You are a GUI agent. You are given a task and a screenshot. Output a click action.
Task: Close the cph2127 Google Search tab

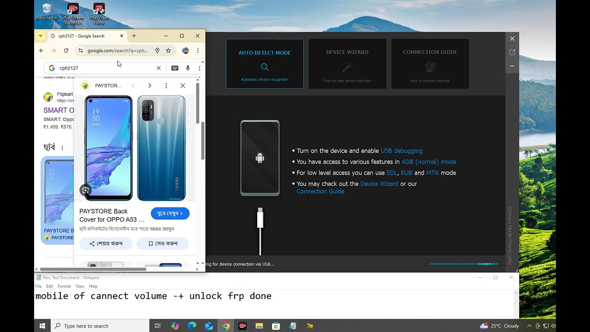[122, 36]
